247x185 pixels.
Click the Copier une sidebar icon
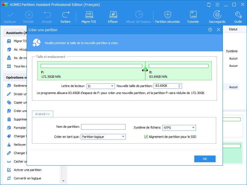[x=9, y=102]
